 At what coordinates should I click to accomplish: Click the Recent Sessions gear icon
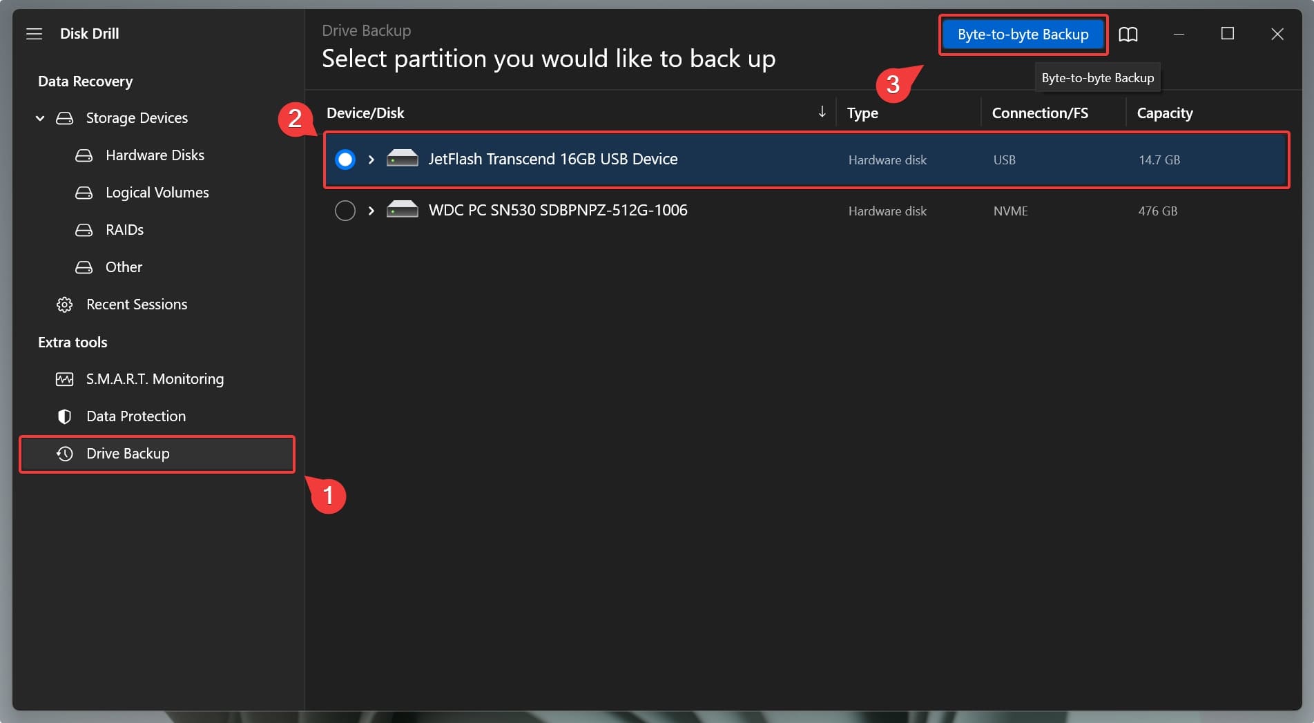coord(64,305)
